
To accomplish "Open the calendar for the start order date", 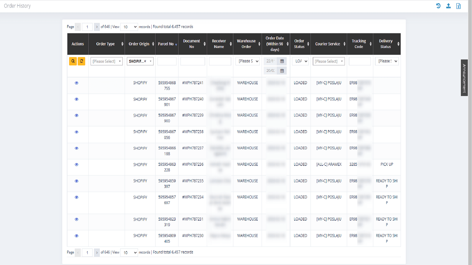I will coord(282,61).
